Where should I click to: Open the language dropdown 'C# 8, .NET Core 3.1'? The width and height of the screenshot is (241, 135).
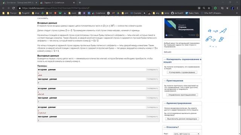pos(187,134)
